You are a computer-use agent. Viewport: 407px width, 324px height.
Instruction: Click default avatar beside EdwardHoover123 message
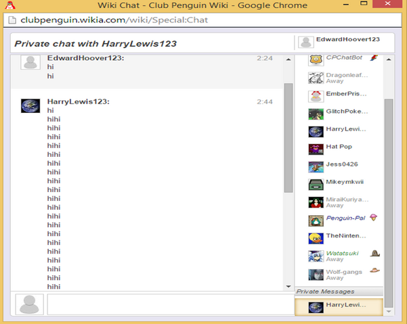click(x=30, y=62)
